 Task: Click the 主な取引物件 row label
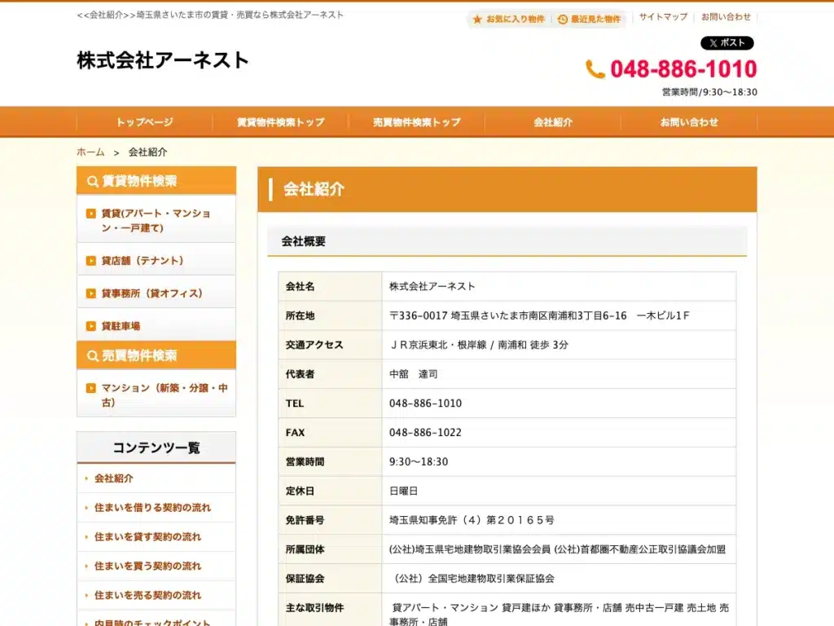click(x=314, y=608)
